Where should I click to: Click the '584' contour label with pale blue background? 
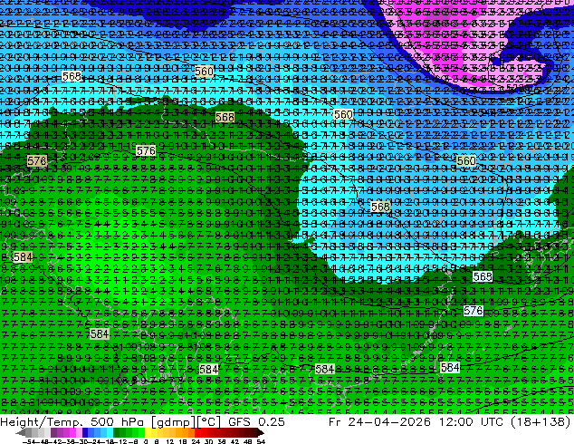pyautogui.click(x=450, y=368)
